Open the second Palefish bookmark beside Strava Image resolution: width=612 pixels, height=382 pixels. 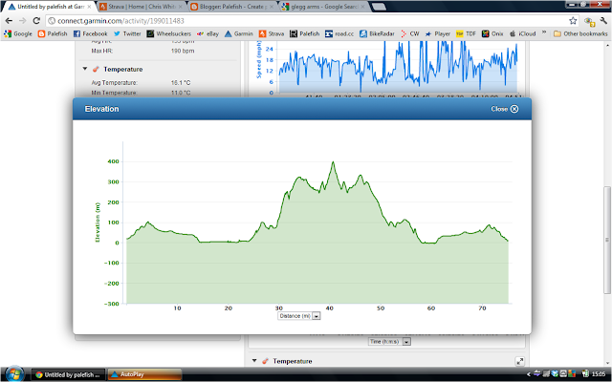tap(304, 34)
